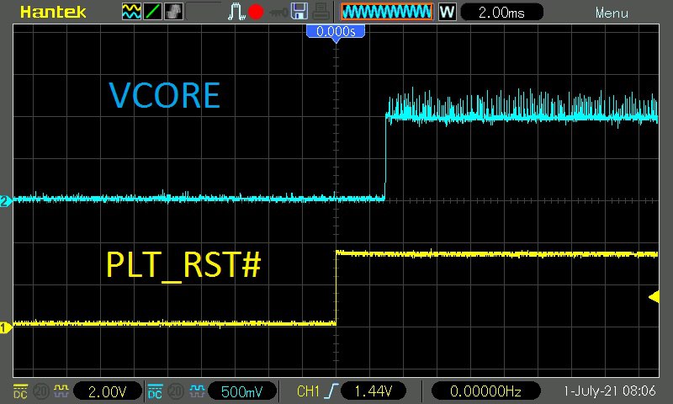Viewport: 673px width, 404px height.
Task: Click the rising edge trigger slope icon
Action: (x=331, y=391)
